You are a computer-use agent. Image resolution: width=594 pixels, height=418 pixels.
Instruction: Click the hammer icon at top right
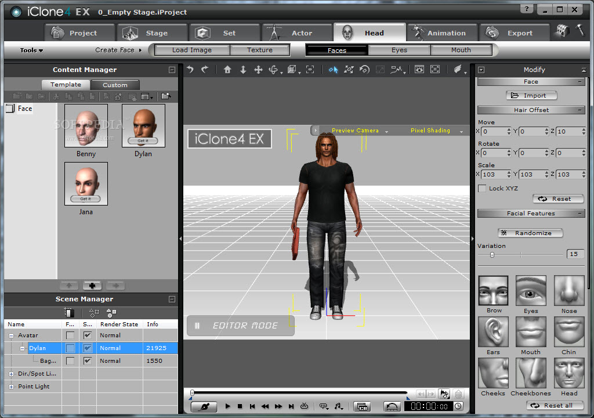pos(579,30)
